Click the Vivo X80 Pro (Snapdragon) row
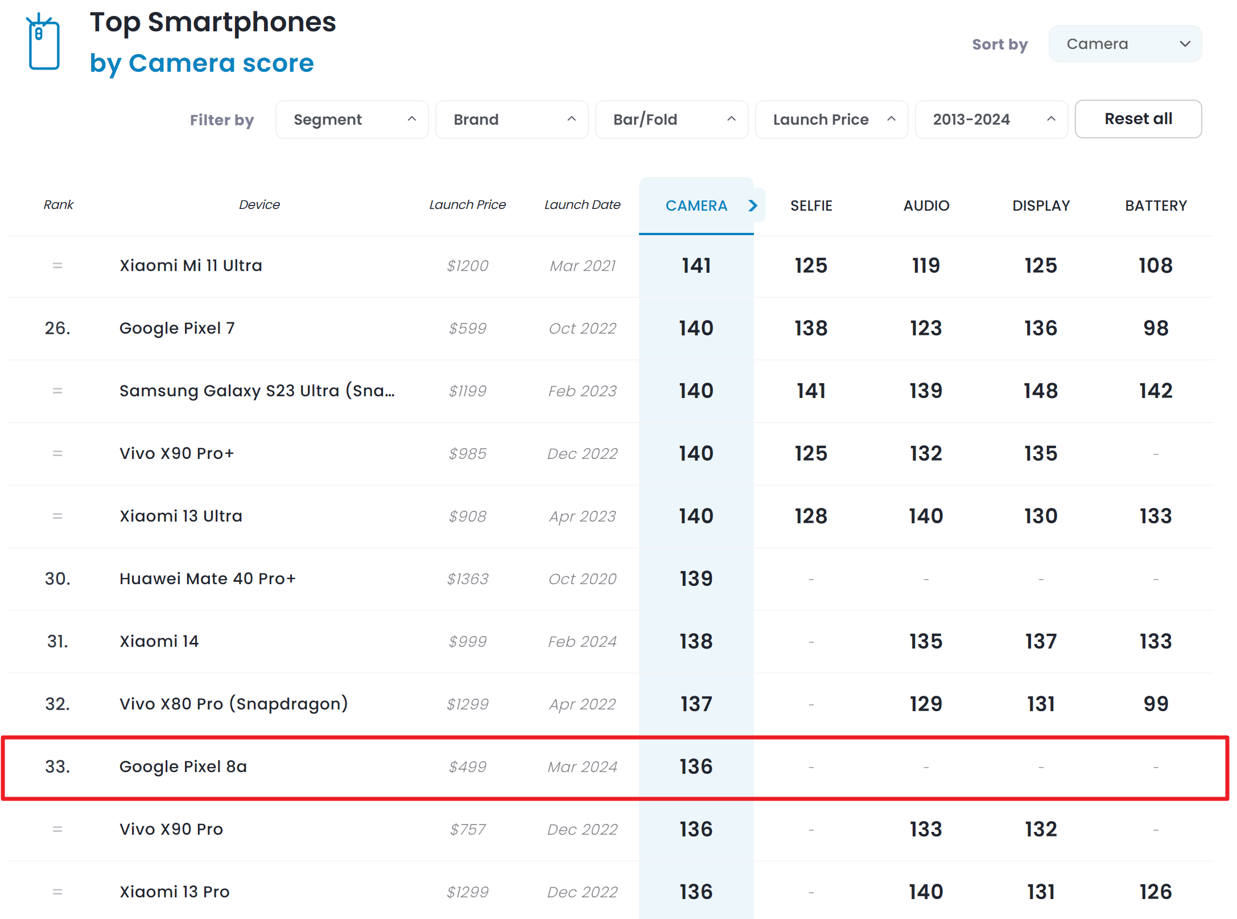The image size is (1237, 919). tap(233, 704)
